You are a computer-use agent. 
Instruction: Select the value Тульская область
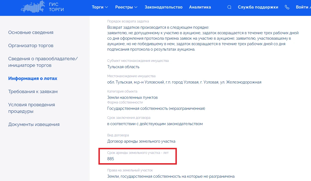click(123, 67)
